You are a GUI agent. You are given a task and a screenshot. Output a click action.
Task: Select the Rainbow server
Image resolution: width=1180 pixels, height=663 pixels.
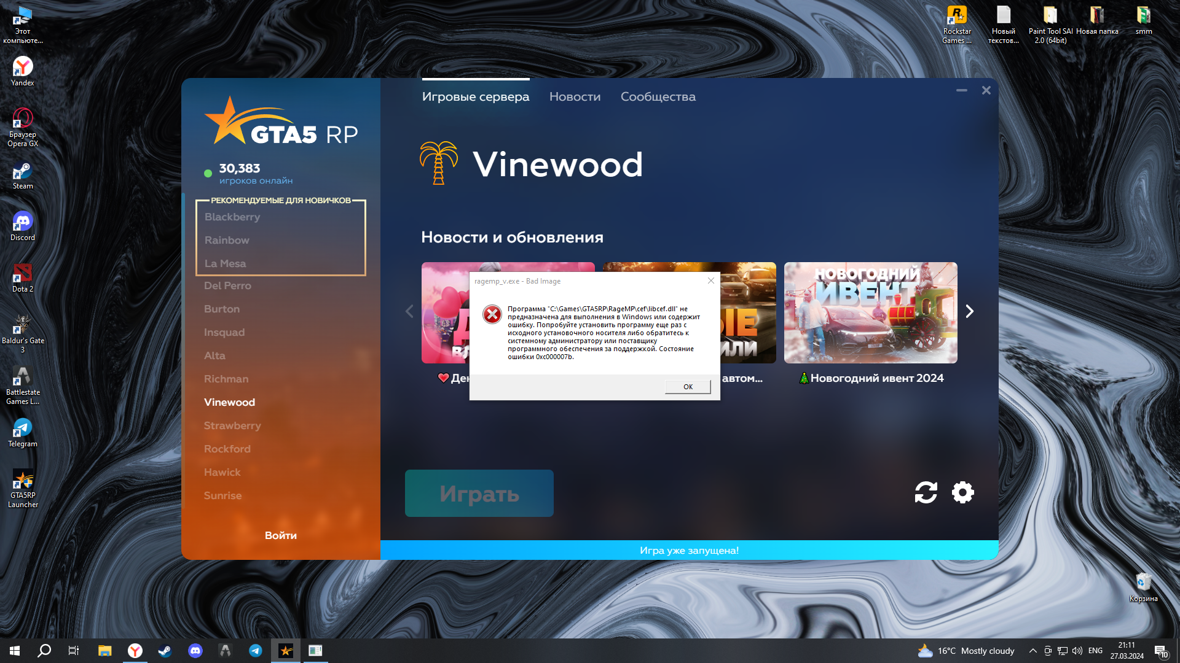coord(227,240)
